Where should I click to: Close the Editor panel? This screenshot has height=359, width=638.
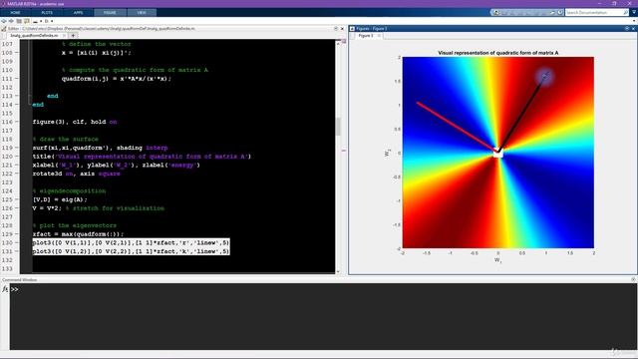[x=342, y=29]
